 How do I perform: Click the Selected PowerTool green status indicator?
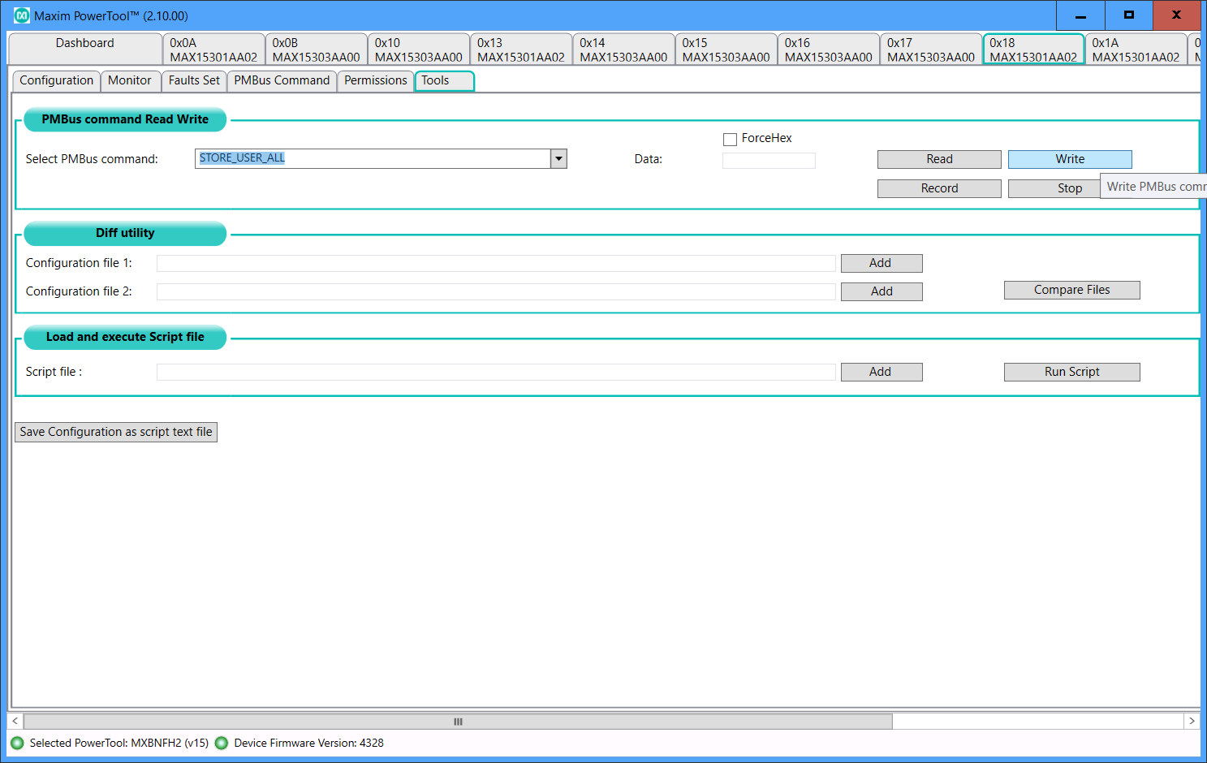[17, 743]
